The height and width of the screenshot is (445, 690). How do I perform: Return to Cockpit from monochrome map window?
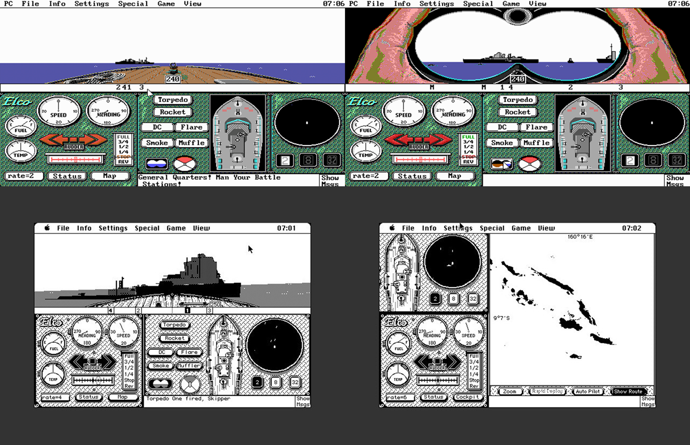click(x=469, y=397)
